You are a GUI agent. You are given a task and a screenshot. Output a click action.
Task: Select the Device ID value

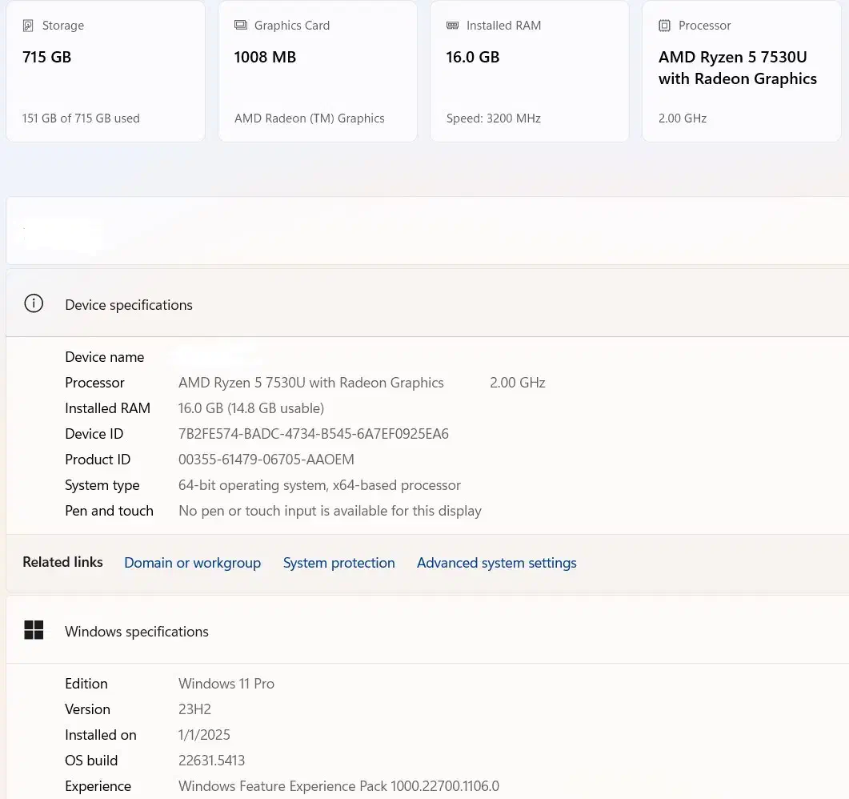pyautogui.click(x=313, y=434)
